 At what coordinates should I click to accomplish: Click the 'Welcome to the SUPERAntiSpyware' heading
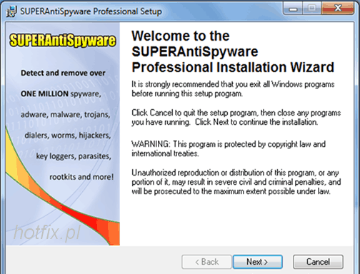tap(233, 51)
